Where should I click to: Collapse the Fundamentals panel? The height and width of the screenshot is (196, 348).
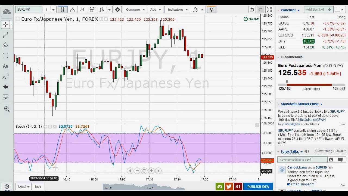coord(278,57)
